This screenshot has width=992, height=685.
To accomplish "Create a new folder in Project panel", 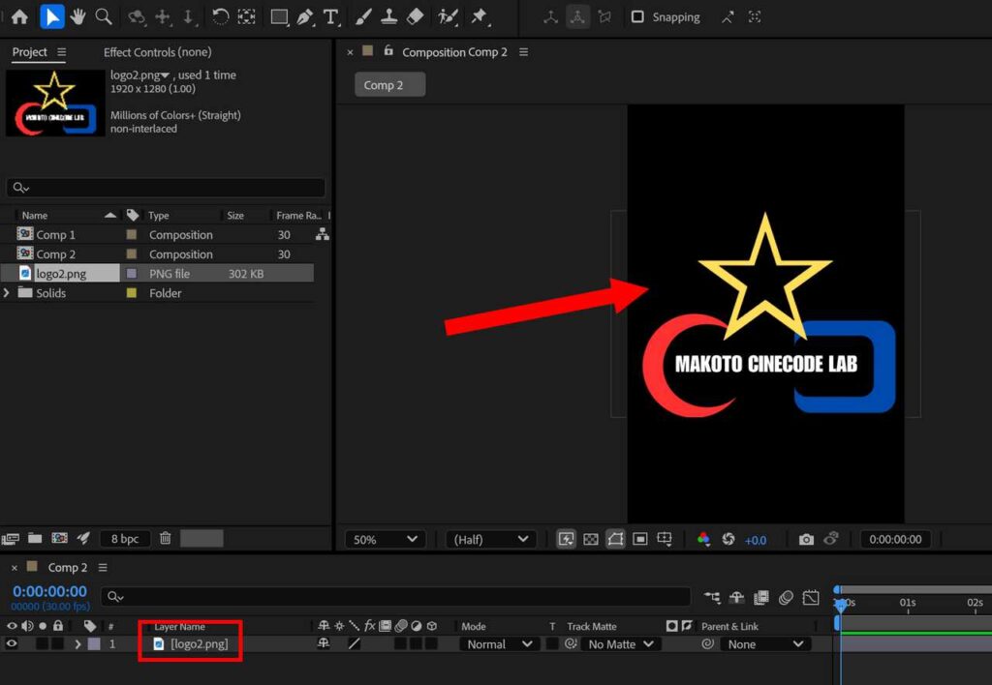I will (x=35, y=538).
